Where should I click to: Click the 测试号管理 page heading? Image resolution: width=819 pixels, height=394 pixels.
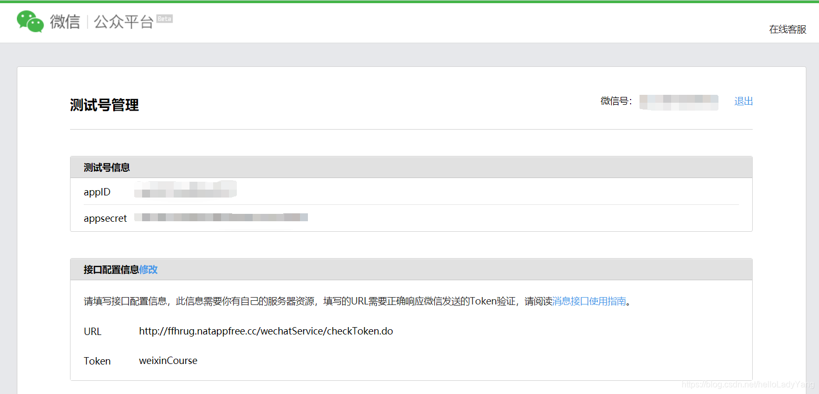(104, 105)
